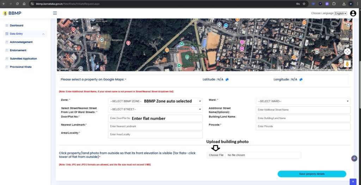
Task: Open browser downloads icon
Action: pyautogui.click(x=344, y=4)
